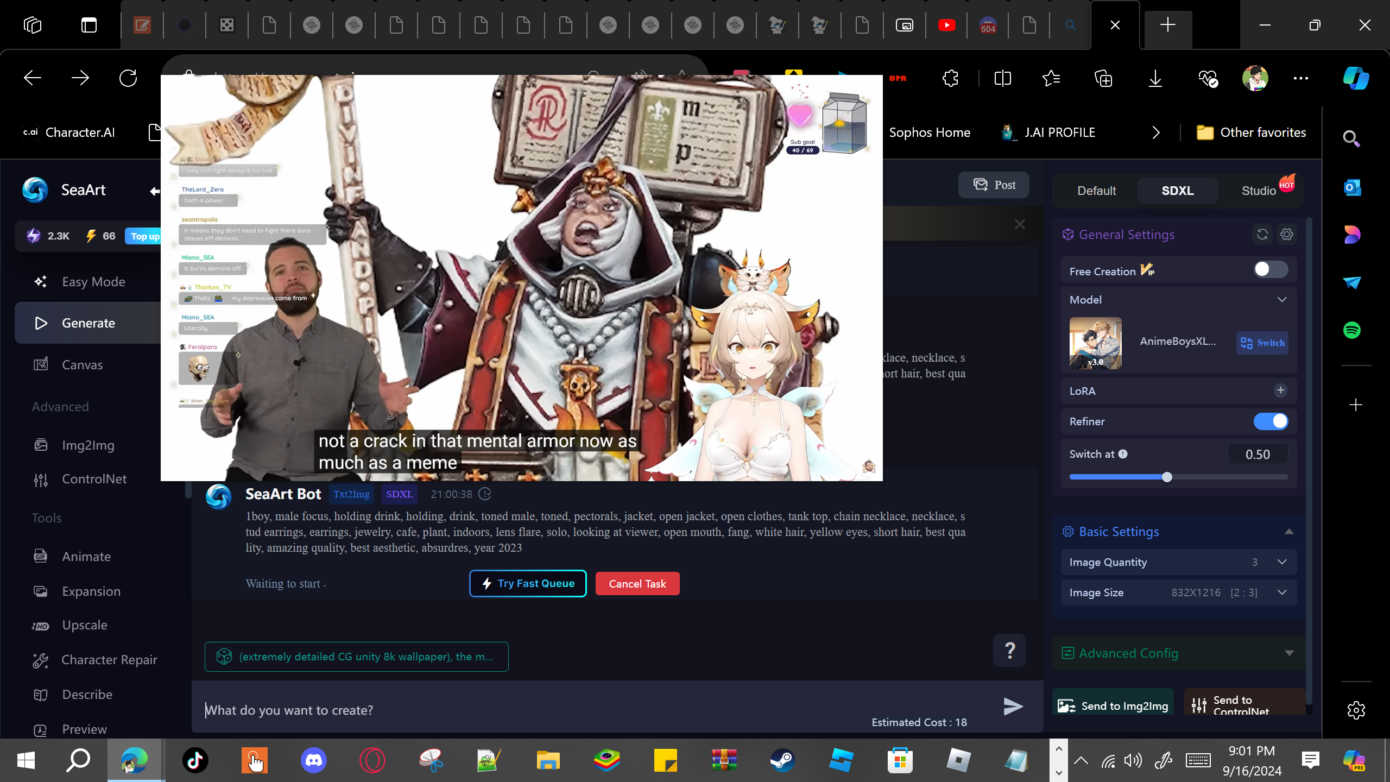Screen dimensions: 1390x782
Task: Click the suggested prompt chip
Action: [x=356, y=657]
